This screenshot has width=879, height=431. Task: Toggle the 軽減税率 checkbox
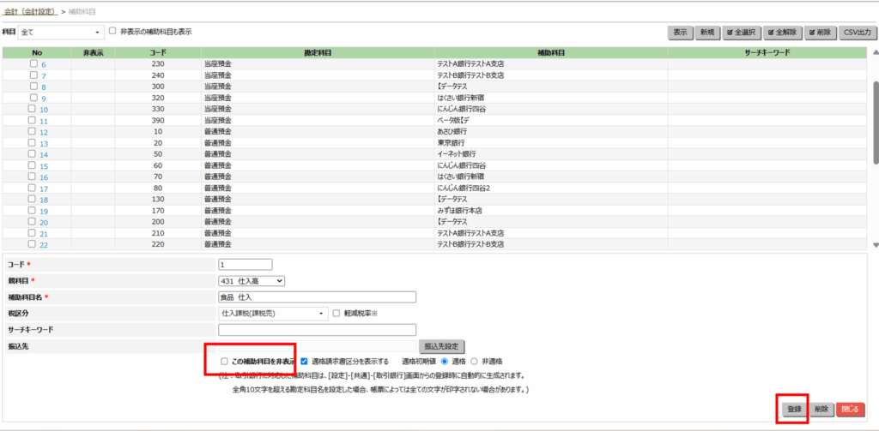[x=337, y=314]
